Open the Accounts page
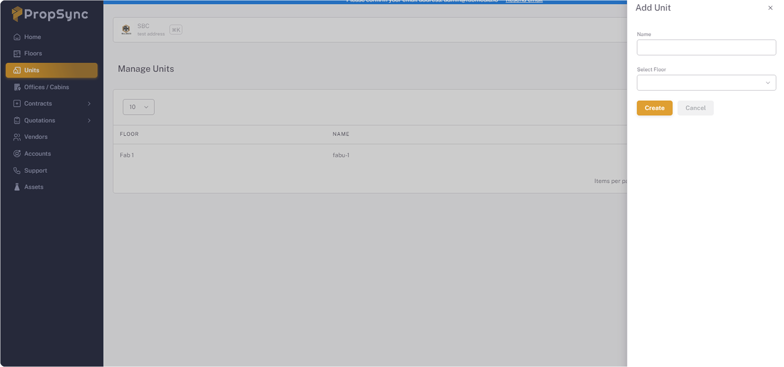The width and height of the screenshot is (784, 367). (52, 154)
